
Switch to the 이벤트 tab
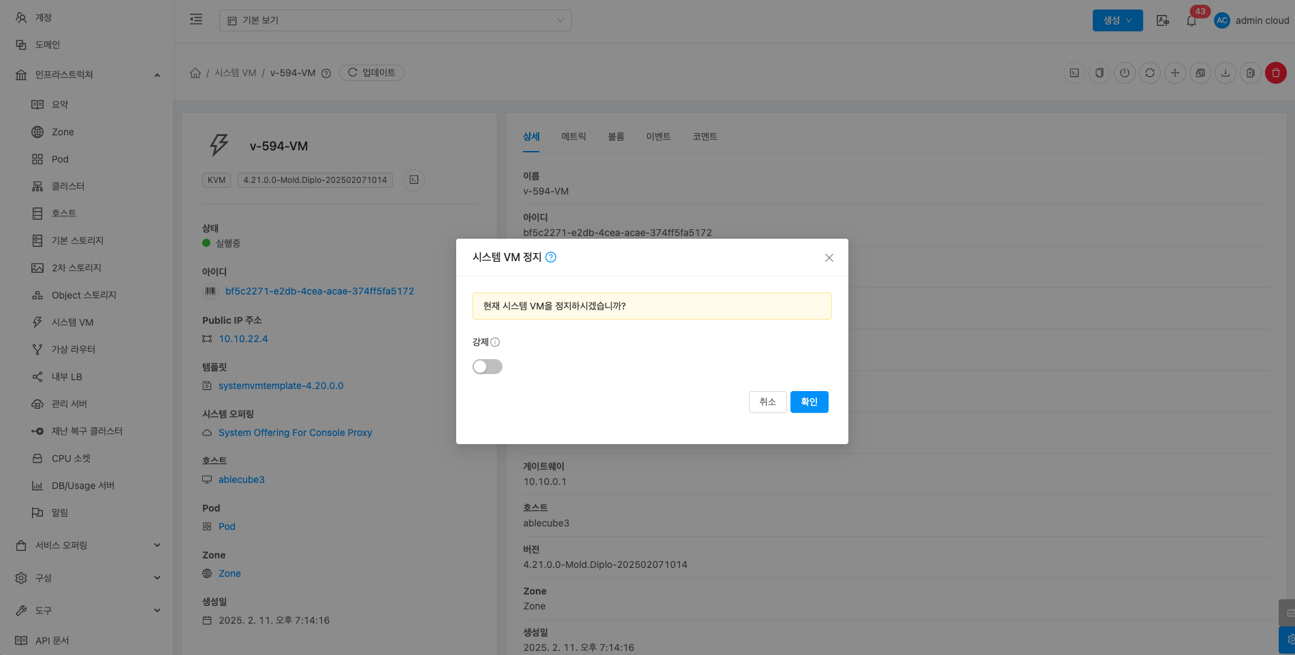click(x=658, y=137)
